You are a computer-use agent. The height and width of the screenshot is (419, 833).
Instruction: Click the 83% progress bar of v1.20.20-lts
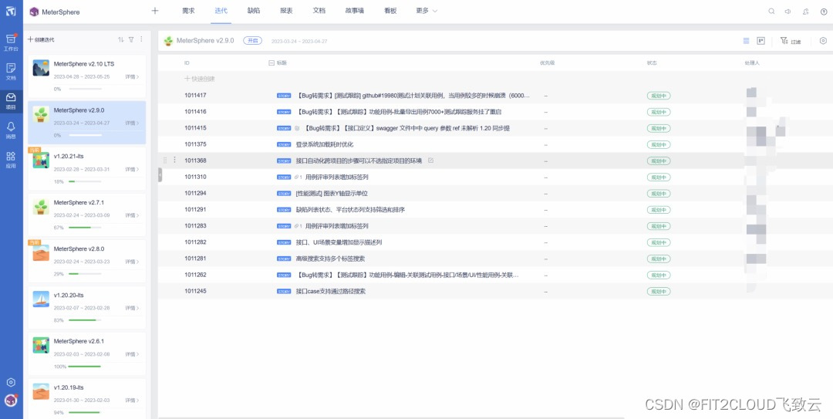pyautogui.click(x=85, y=320)
